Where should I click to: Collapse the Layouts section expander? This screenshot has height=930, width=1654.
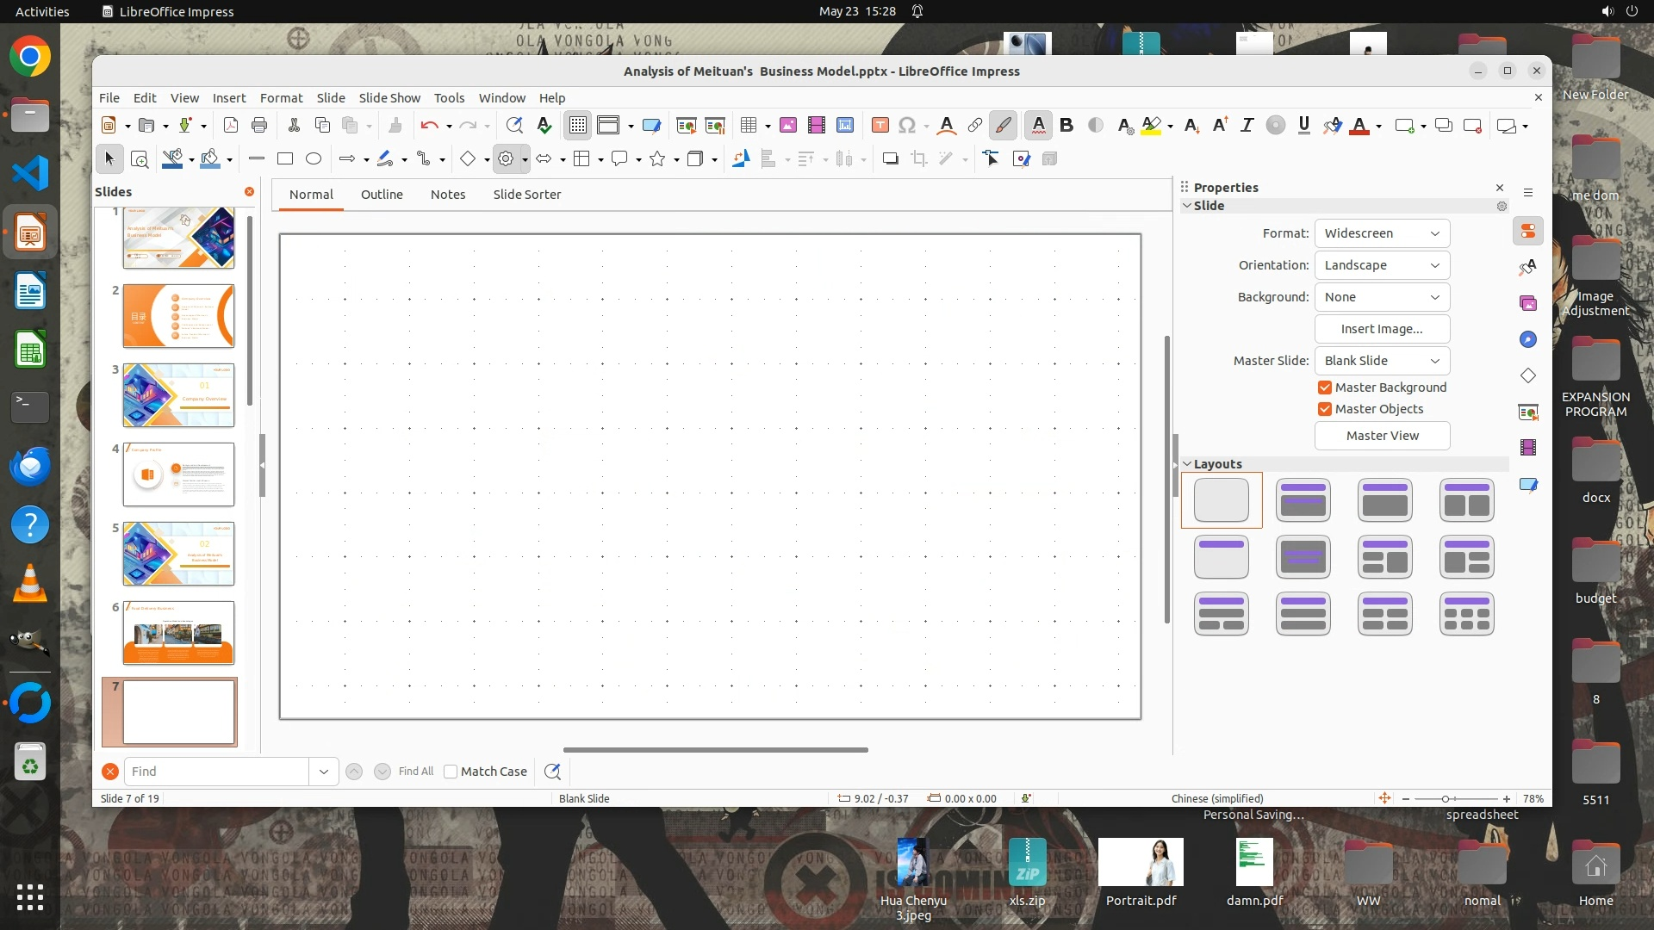[x=1187, y=464]
